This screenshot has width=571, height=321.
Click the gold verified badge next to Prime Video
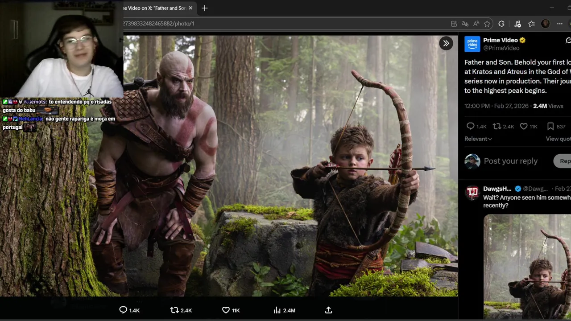(x=522, y=40)
